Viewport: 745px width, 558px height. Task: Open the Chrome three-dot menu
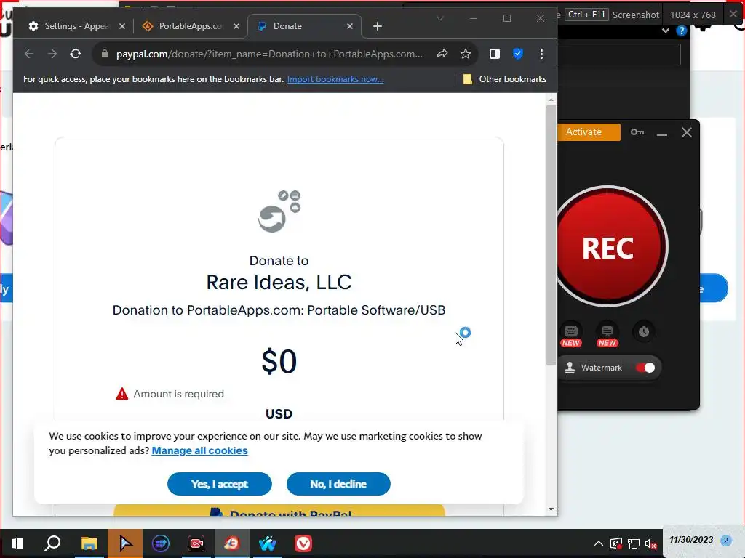pos(541,54)
